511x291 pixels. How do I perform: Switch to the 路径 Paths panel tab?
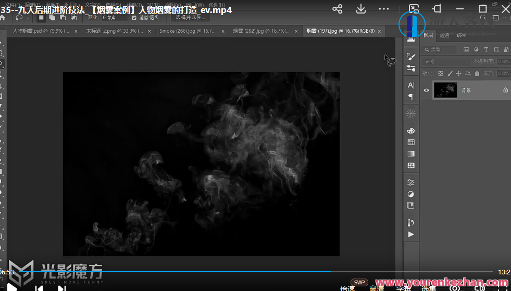pyautogui.click(x=461, y=35)
